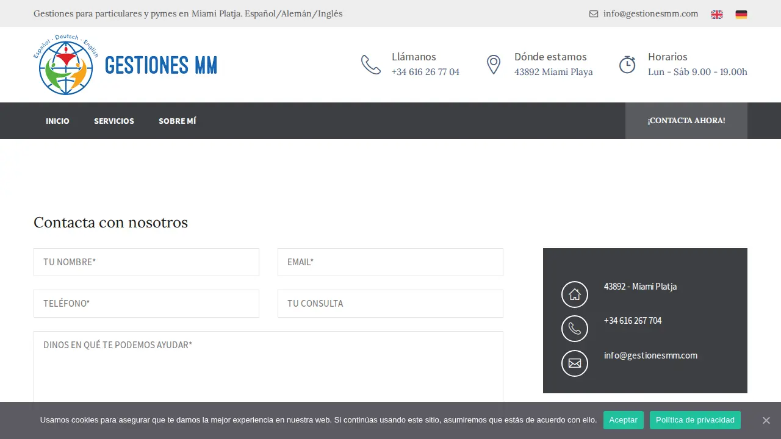
Task: Click the GESTIONES MM site title text
Action: point(161,65)
